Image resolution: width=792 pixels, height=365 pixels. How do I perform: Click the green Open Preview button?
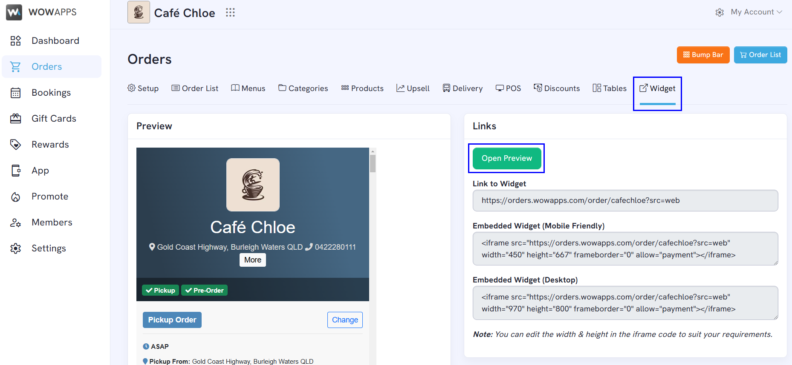click(x=507, y=158)
